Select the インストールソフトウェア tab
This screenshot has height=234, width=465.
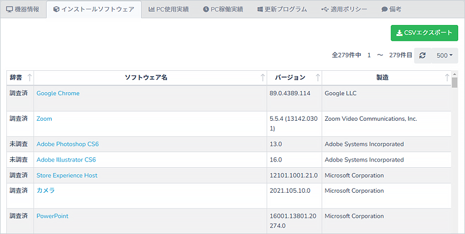[x=94, y=9]
